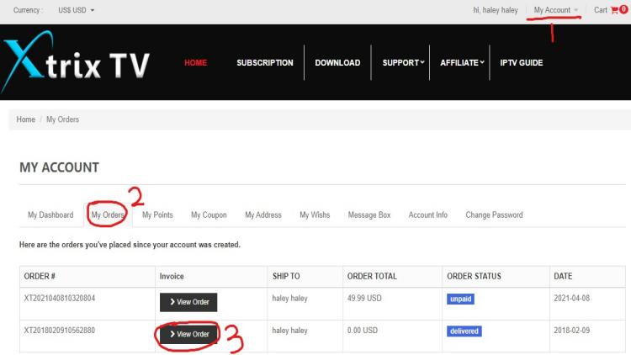The height and width of the screenshot is (355, 631).
Task: Click the SHIP TO column header
Action: pyautogui.click(x=286, y=276)
